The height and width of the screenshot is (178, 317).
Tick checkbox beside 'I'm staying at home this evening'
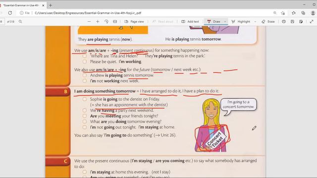[85, 172]
